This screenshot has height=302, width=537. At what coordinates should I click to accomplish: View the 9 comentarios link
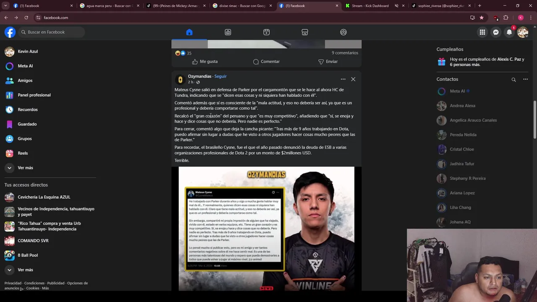(345, 53)
